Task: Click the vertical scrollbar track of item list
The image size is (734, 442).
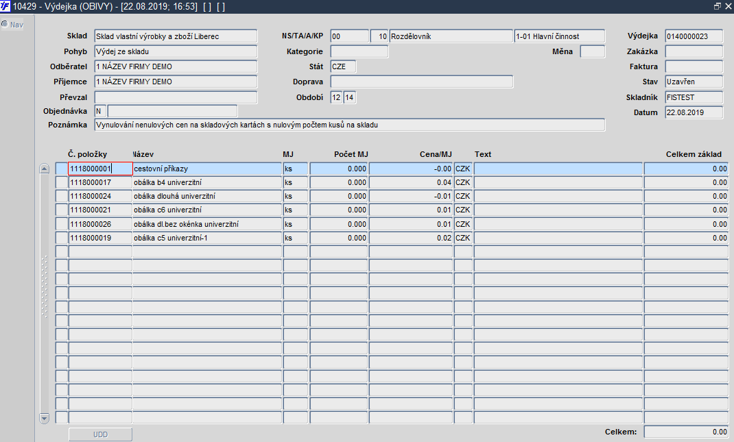Action: pos(45,293)
